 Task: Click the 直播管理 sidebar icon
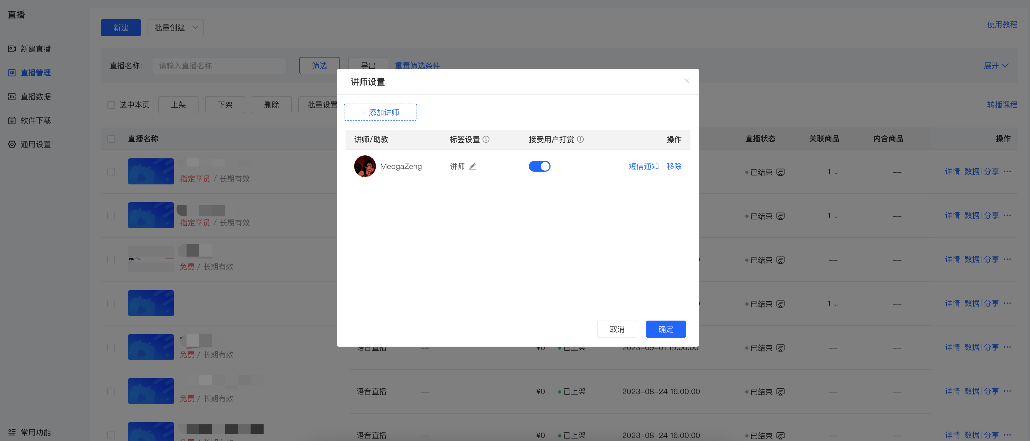point(12,73)
